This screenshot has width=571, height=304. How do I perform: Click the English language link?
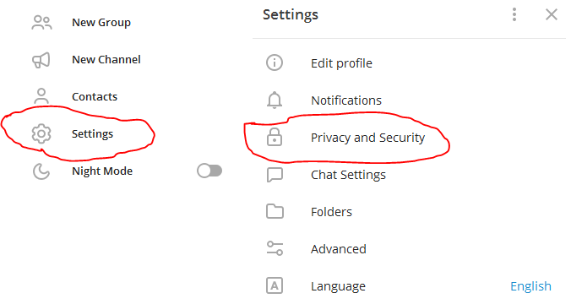pos(530,286)
